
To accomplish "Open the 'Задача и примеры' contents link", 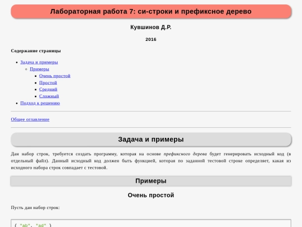I will [x=39, y=62].
